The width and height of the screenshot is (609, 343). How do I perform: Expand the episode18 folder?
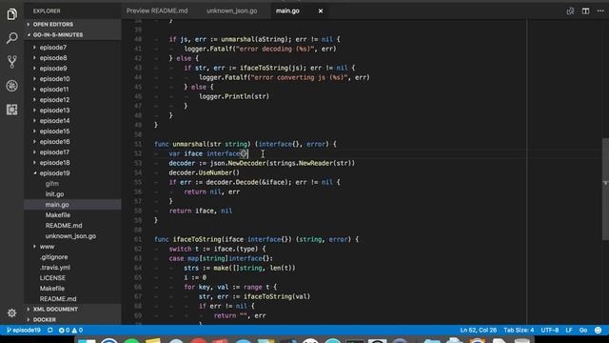(x=54, y=163)
